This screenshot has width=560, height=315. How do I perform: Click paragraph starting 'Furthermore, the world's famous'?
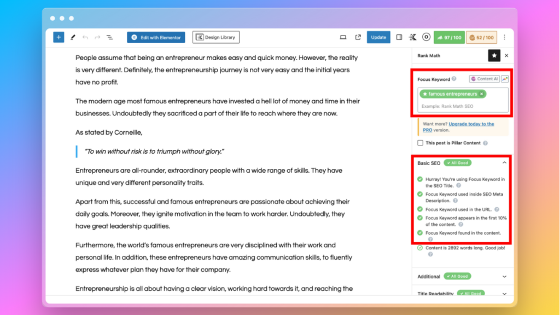(214, 258)
